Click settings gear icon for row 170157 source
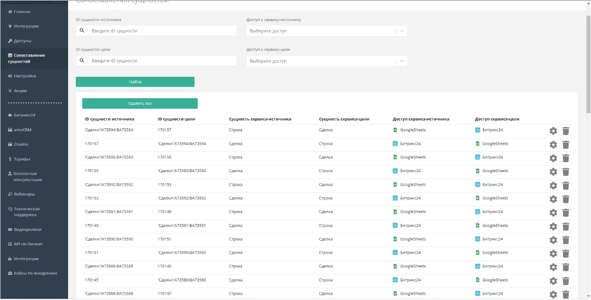Image resolution: width=591 pixels, height=300 pixels. [553, 144]
